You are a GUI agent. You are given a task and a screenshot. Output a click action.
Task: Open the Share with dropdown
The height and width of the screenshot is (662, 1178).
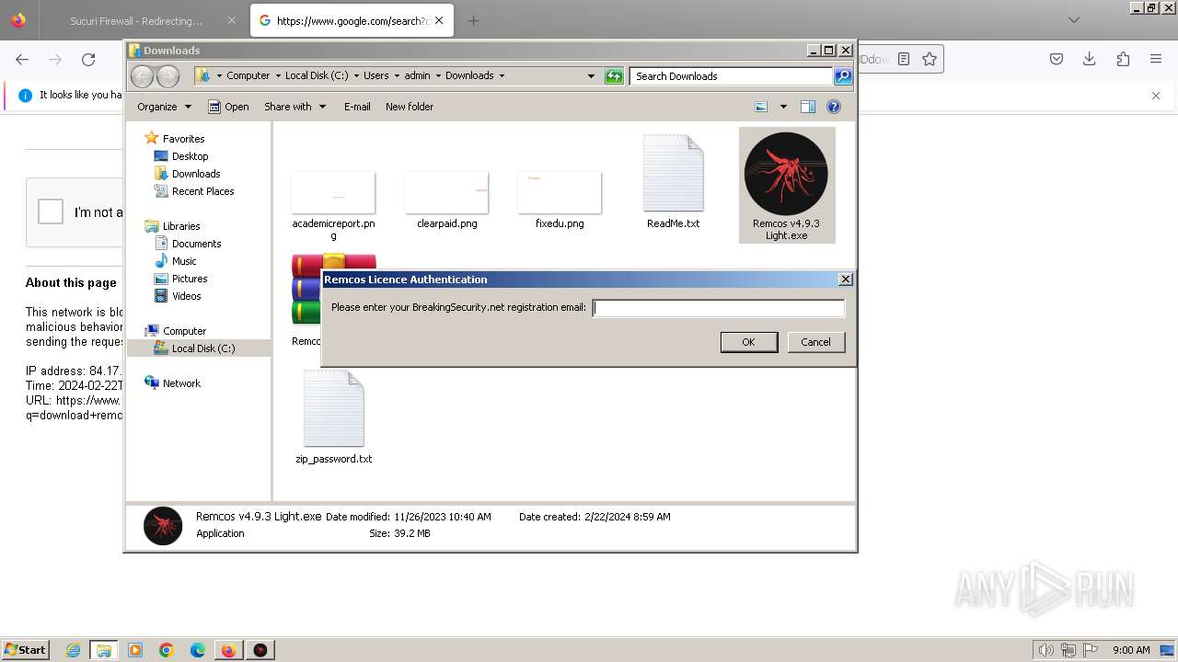[294, 107]
